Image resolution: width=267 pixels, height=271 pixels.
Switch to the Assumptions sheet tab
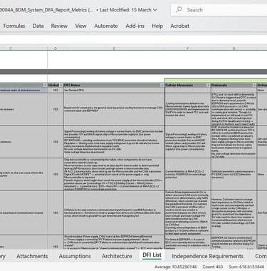pyautogui.click(x=75, y=256)
